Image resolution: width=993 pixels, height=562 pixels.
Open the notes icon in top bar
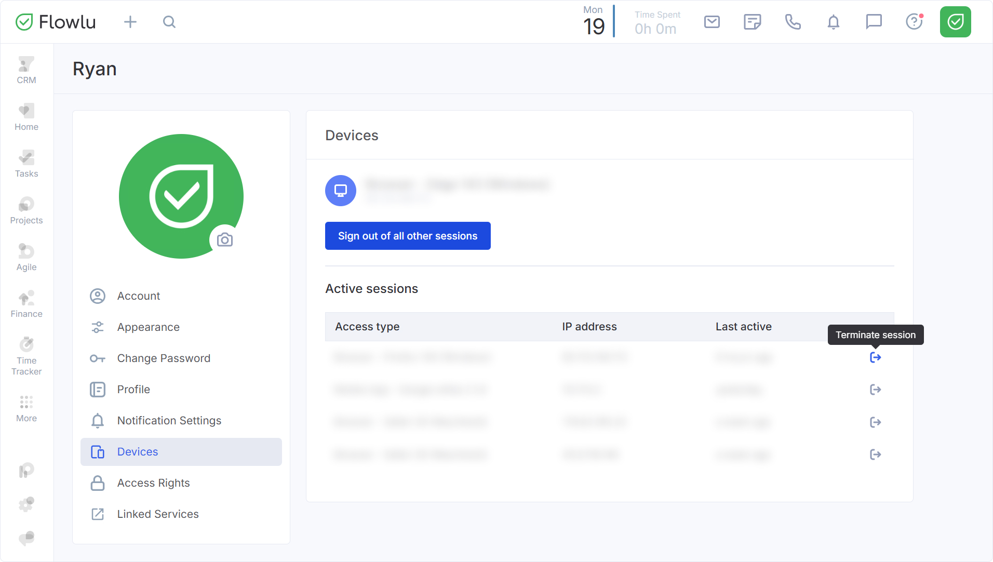(x=752, y=22)
